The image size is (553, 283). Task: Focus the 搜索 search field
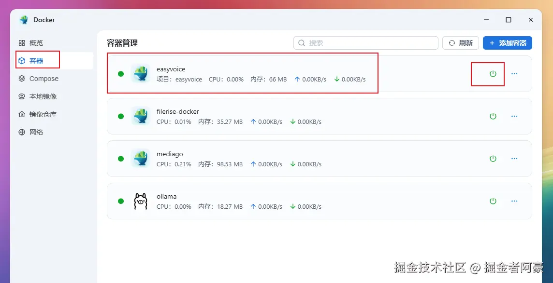(366, 43)
